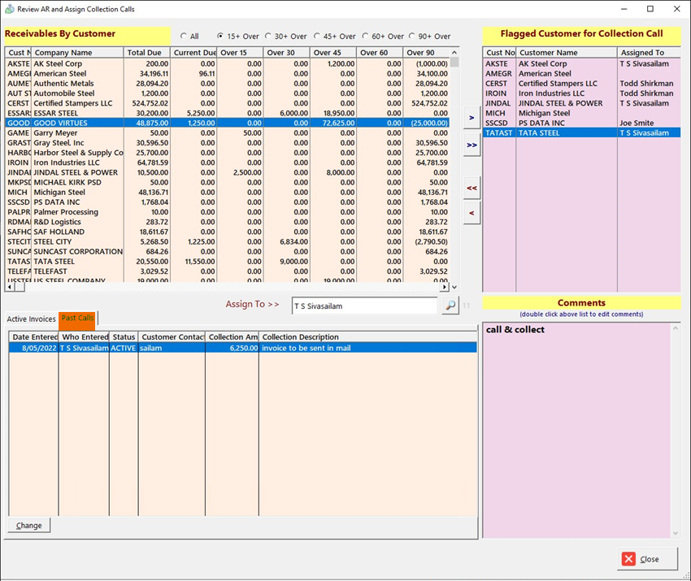Click the Over 30 column header
This screenshot has height=581, width=691.
pos(287,53)
